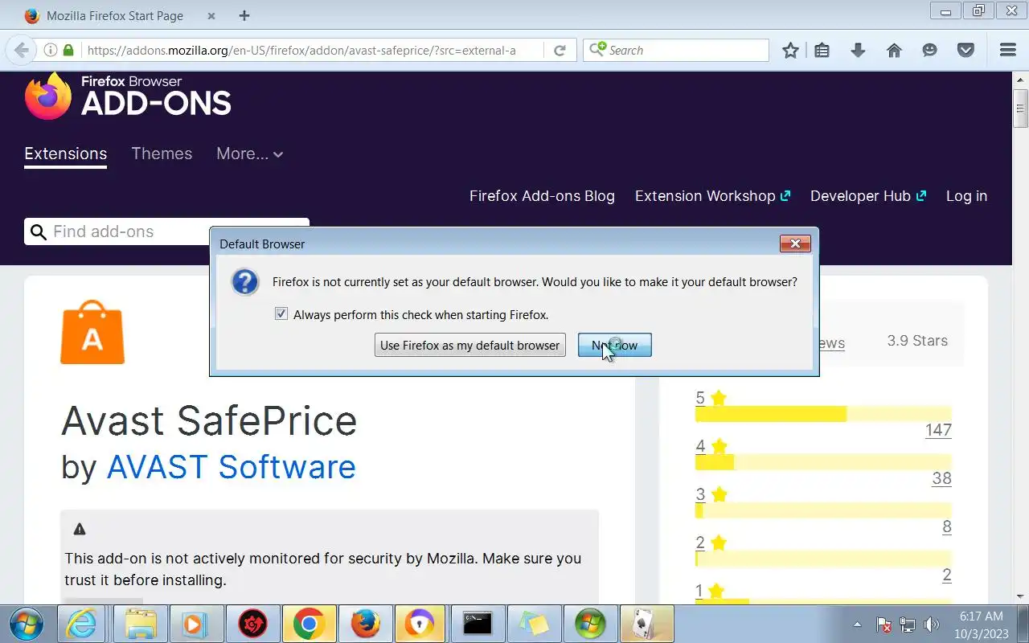The height and width of the screenshot is (643, 1029).
Task: Click the add-on search magnifier icon
Action: point(38,232)
